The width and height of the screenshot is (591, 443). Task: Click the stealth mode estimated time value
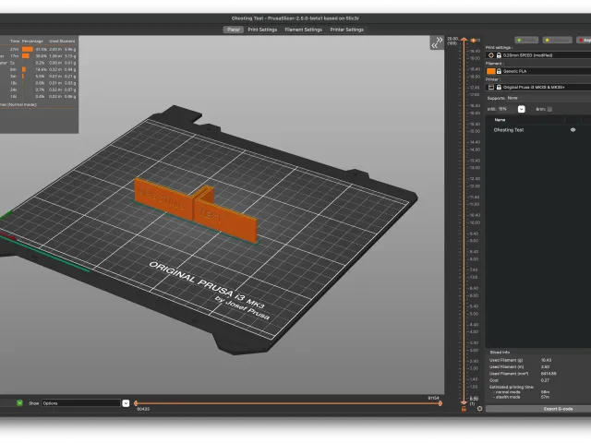[545, 397]
